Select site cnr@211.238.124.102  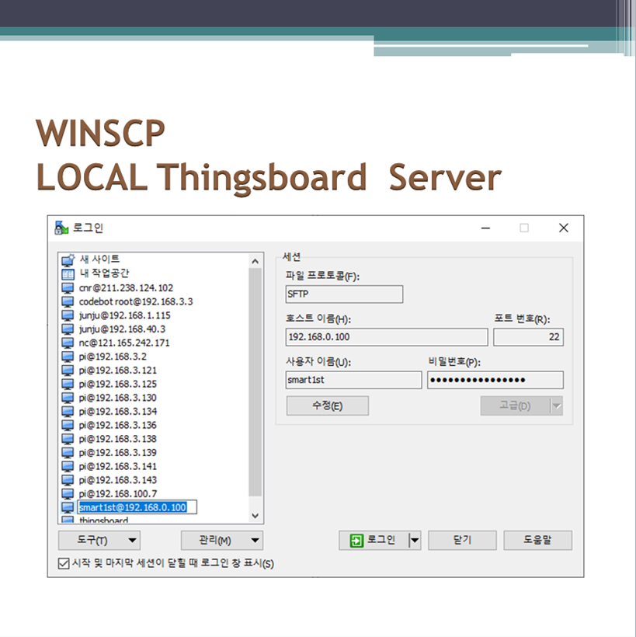(126, 288)
